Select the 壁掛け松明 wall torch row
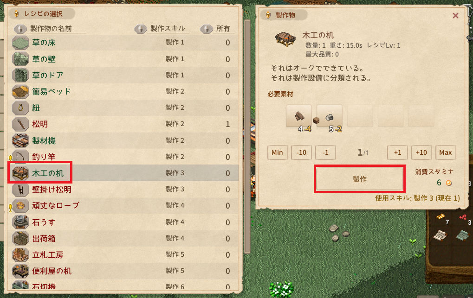 point(123,190)
